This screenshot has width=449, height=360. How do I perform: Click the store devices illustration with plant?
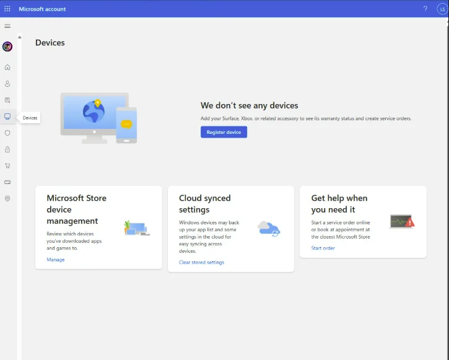[x=137, y=228]
